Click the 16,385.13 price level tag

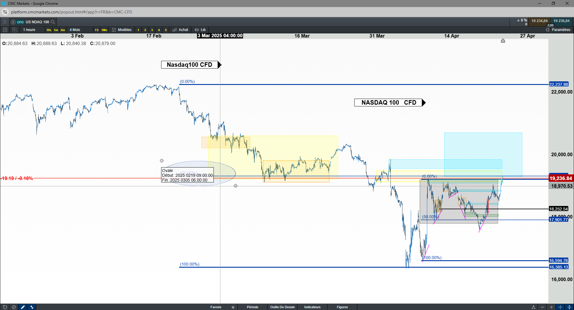[559, 267]
